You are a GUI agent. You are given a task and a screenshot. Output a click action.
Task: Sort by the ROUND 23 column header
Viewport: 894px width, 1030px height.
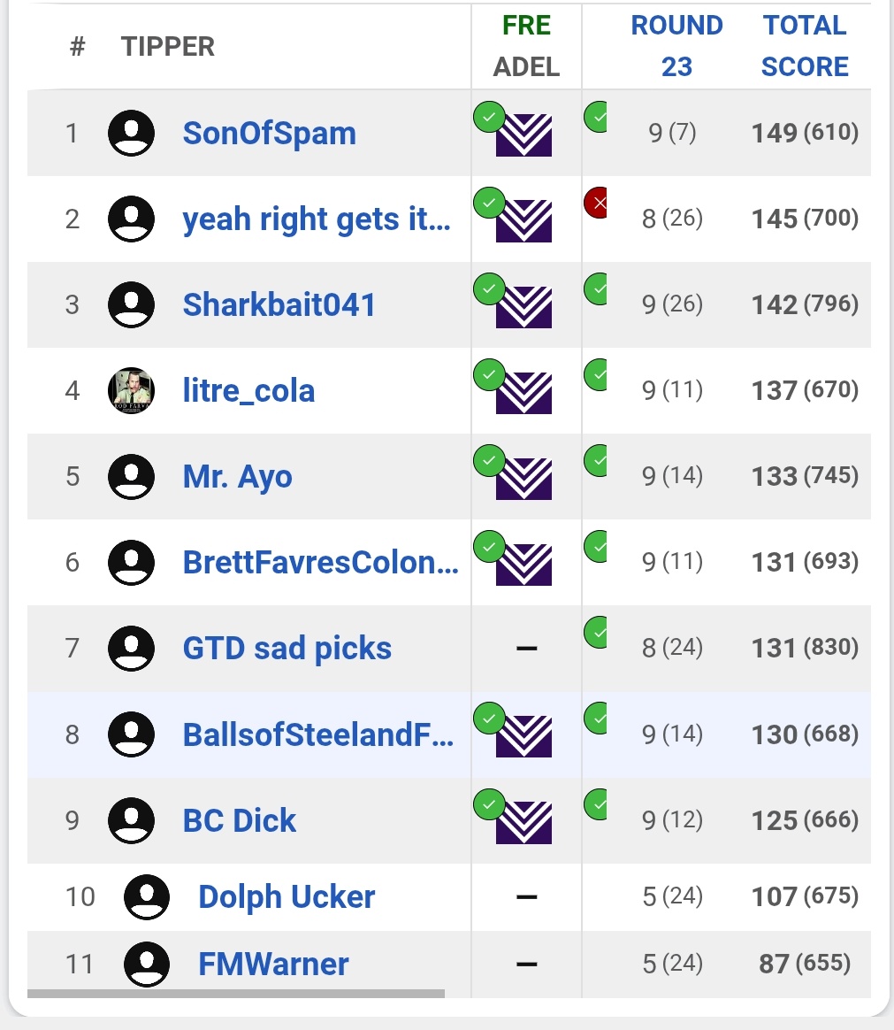[x=676, y=46]
